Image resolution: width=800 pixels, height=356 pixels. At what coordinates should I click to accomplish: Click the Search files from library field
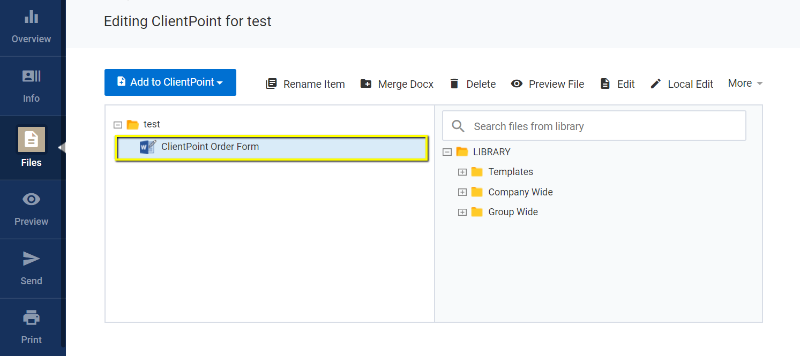pos(594,126)
